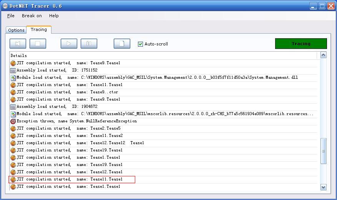Image resolution: width=337 pixels, height=200 pixels.
Task: Click the red icon of the Exception thrown row
Action: [x=13, y=121]
